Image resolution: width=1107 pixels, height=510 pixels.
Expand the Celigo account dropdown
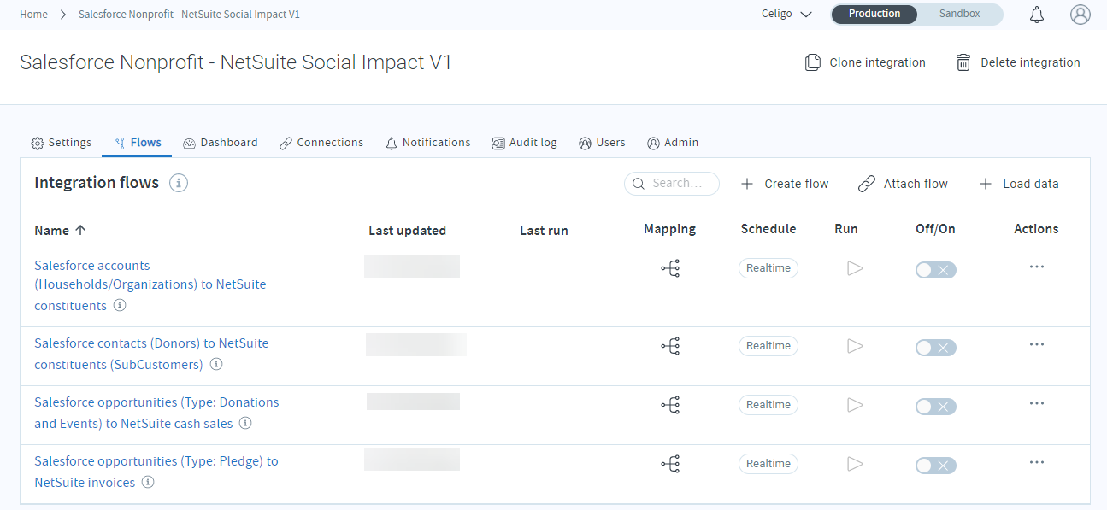[x=786, y=15]
